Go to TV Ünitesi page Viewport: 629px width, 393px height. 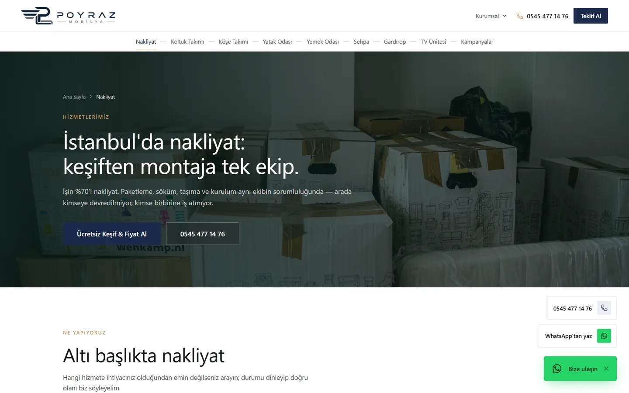(x=433, y=42)
